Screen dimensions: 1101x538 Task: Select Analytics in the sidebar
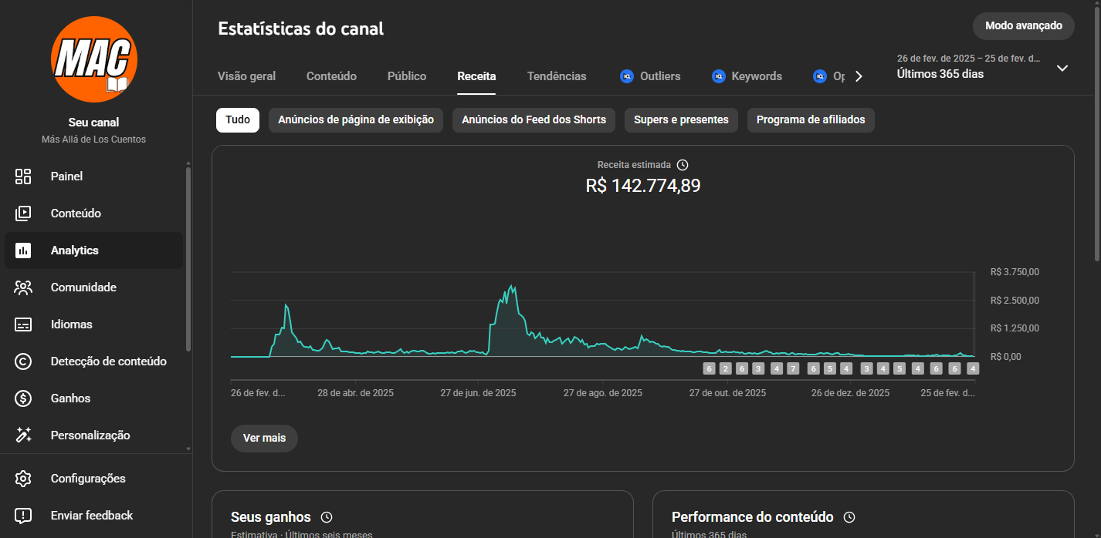point(93,251)
